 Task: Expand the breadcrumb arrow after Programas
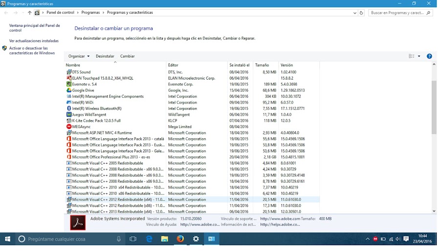tap(103, 13)
